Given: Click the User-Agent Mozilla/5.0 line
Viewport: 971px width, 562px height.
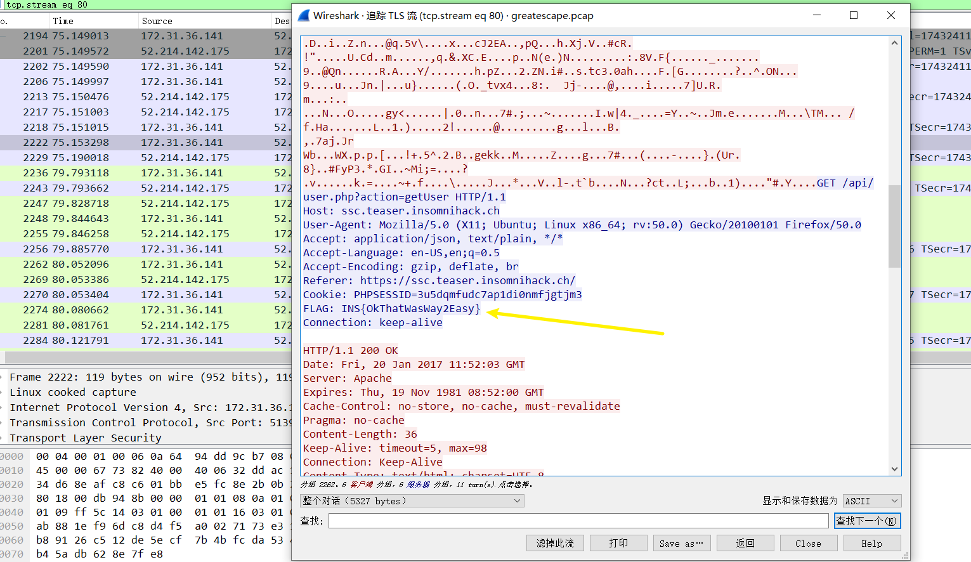Looking at the screenshot, I should pos(582,225).
